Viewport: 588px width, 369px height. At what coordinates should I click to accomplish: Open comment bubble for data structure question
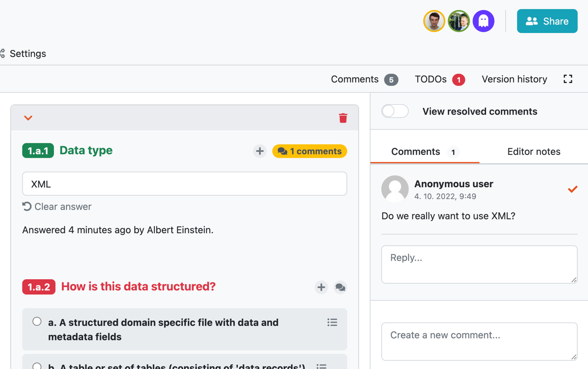point(340,287)
